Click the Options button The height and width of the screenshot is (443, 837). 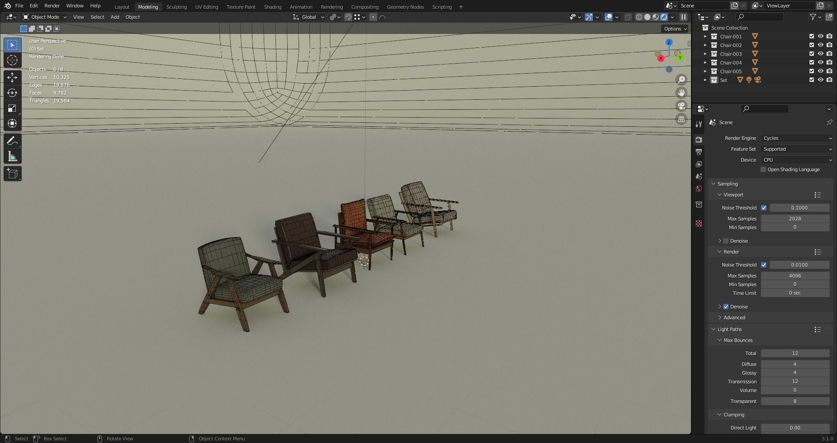pos(675,29)
